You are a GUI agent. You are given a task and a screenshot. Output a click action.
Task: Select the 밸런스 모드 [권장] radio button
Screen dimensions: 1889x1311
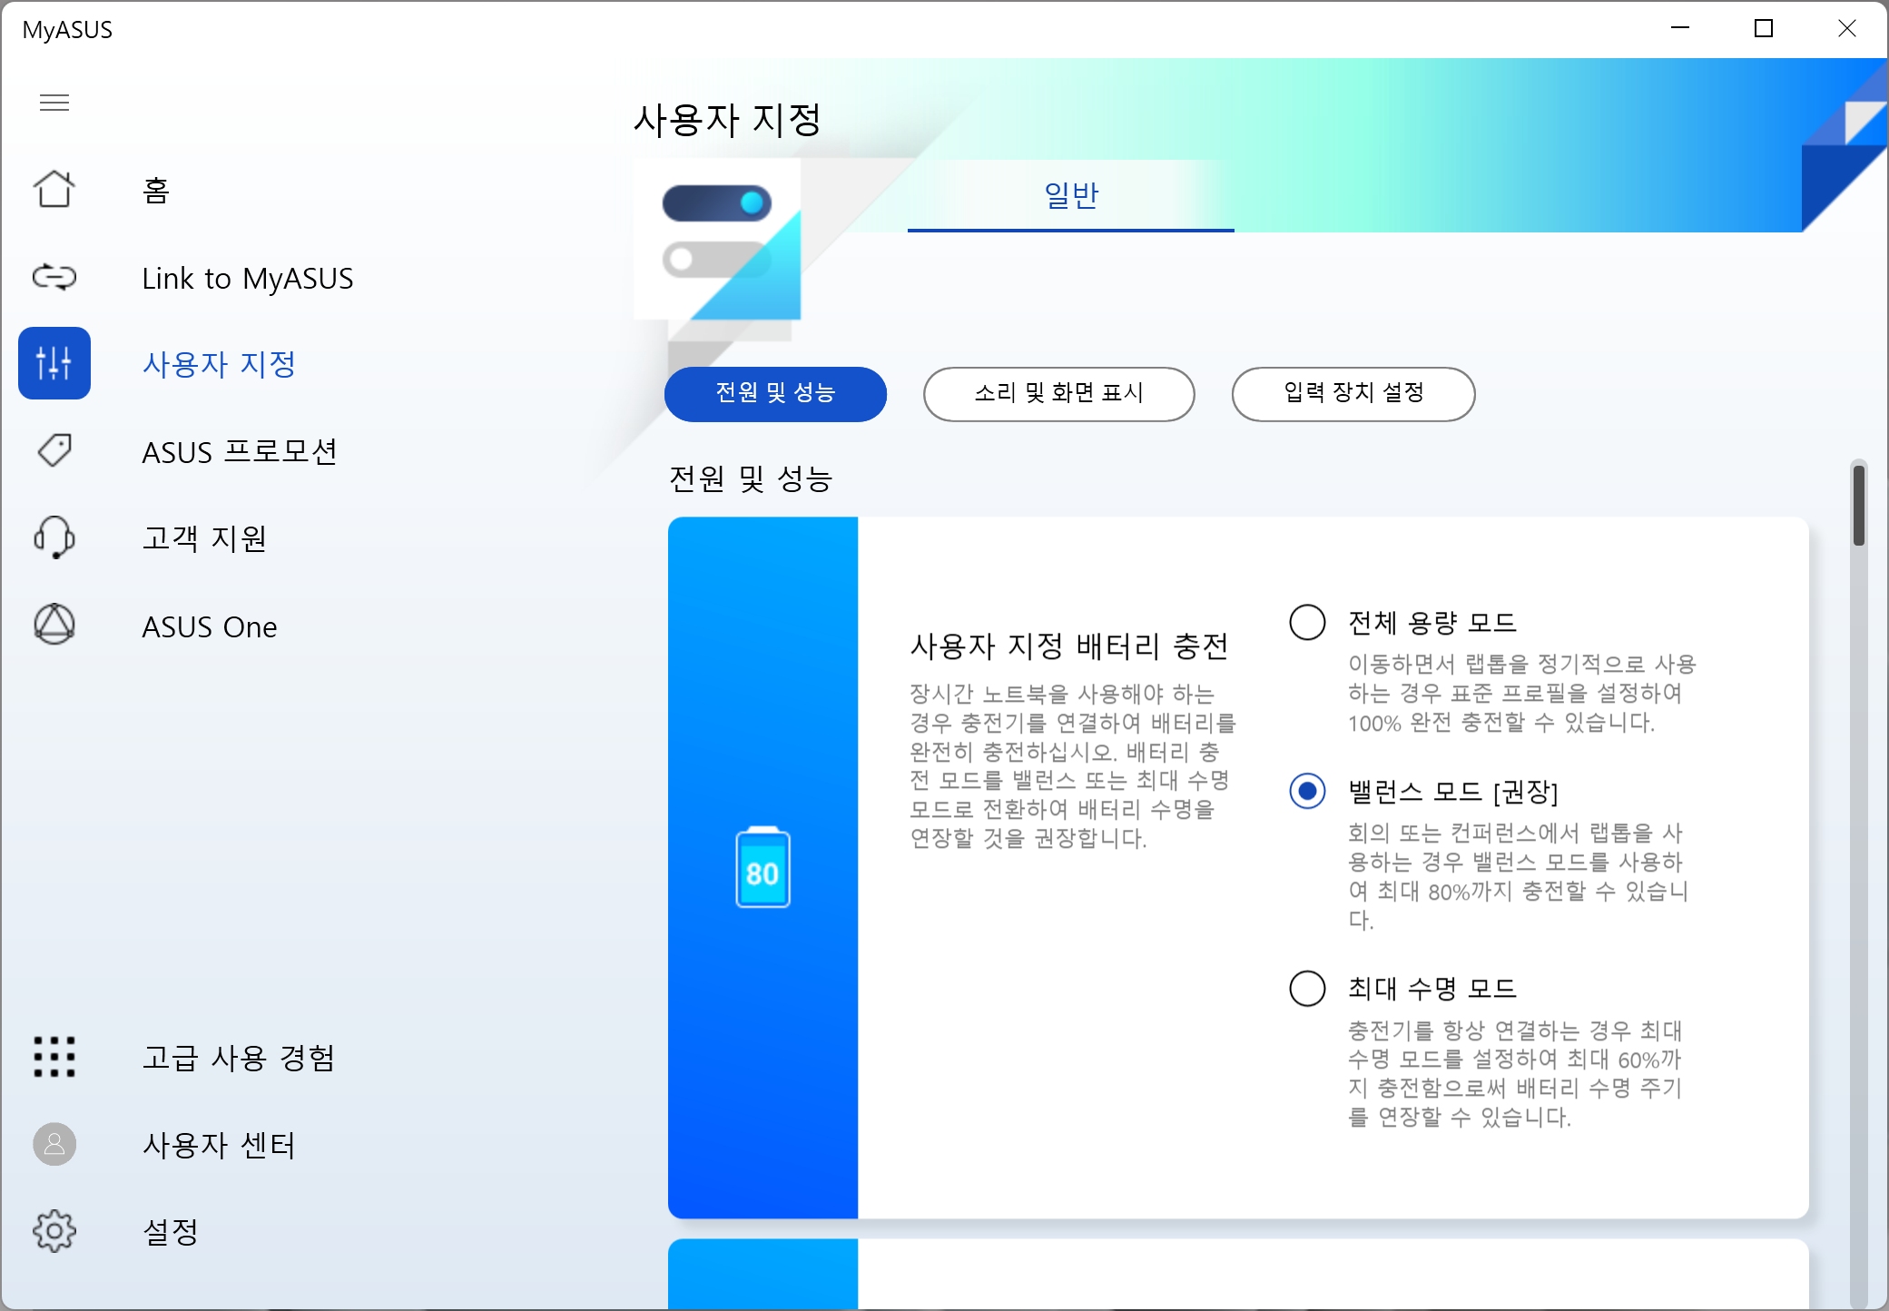[1307, 792]
